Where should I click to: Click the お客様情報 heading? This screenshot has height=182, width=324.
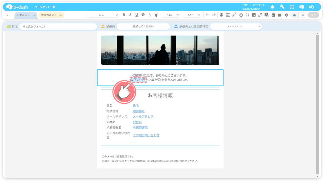tap(160, 96)
